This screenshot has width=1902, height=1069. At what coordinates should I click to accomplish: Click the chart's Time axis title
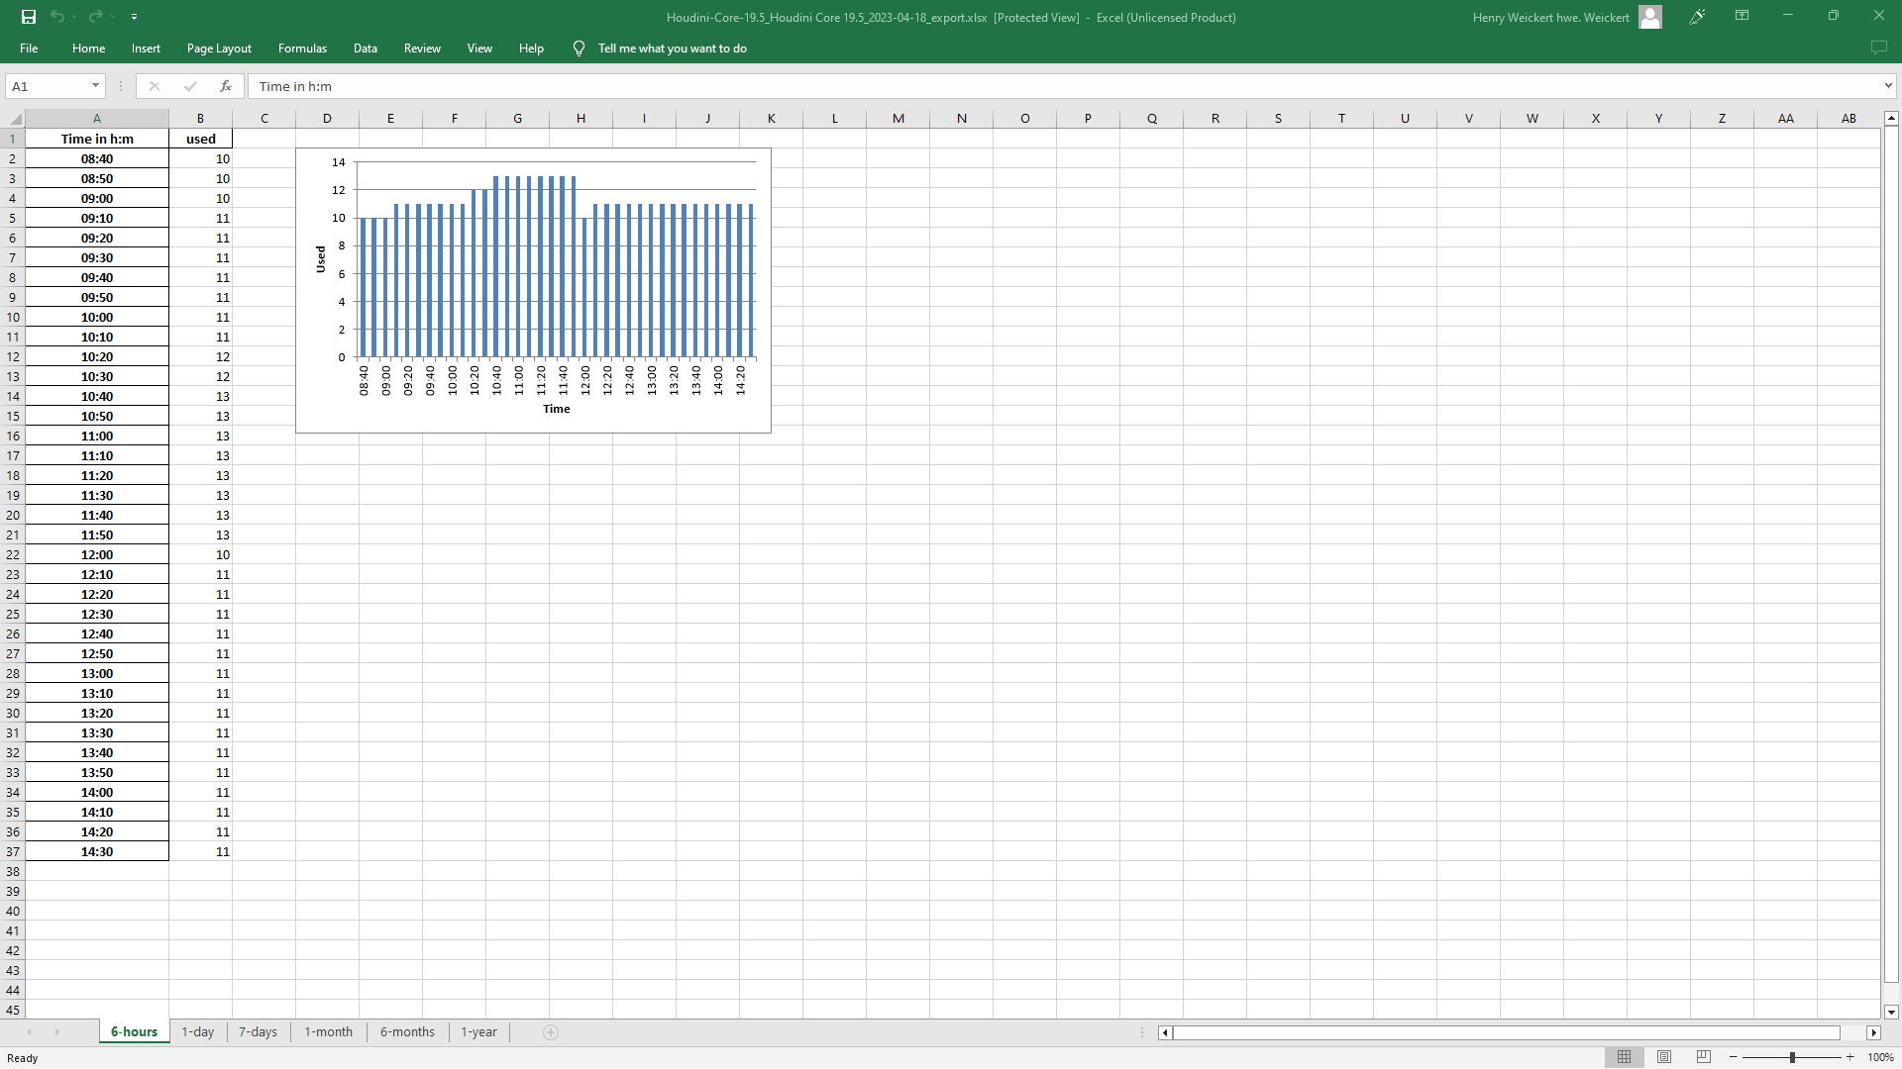pos(557,409)
